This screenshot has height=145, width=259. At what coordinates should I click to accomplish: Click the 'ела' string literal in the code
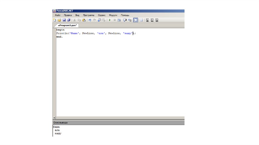pyautogui.click(x=101, y=33)
